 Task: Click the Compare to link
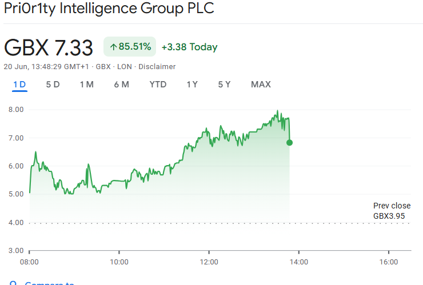[50, 283]
